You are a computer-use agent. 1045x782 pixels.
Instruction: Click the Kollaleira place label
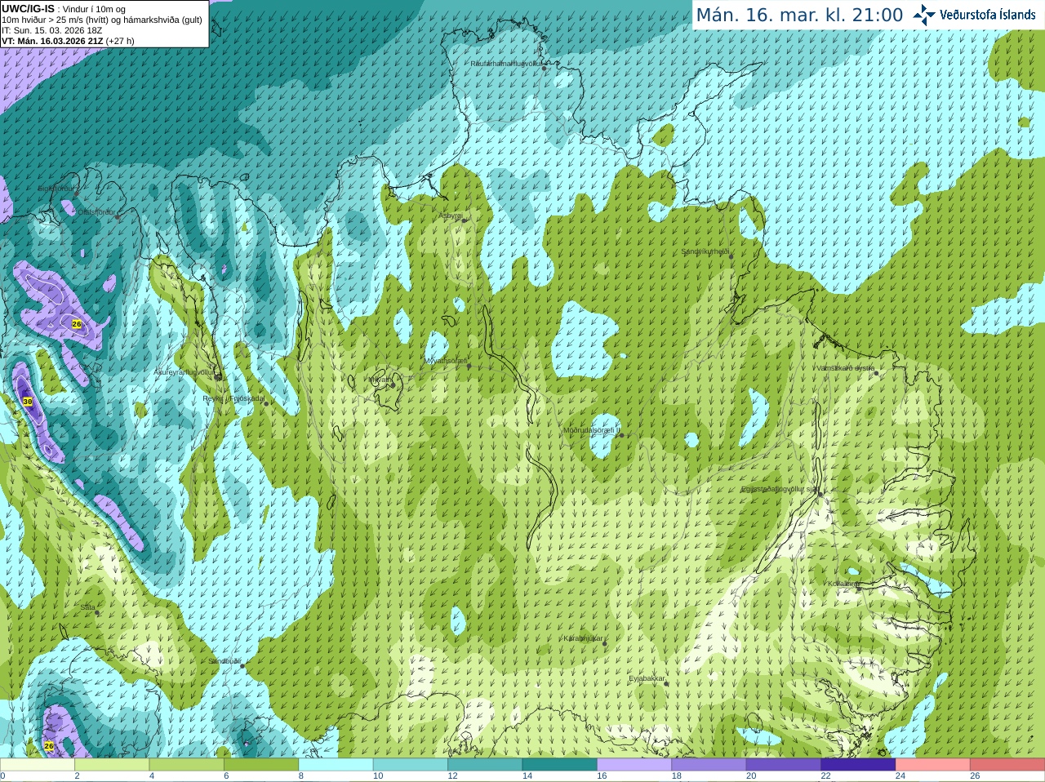click(x=843, y=584)
